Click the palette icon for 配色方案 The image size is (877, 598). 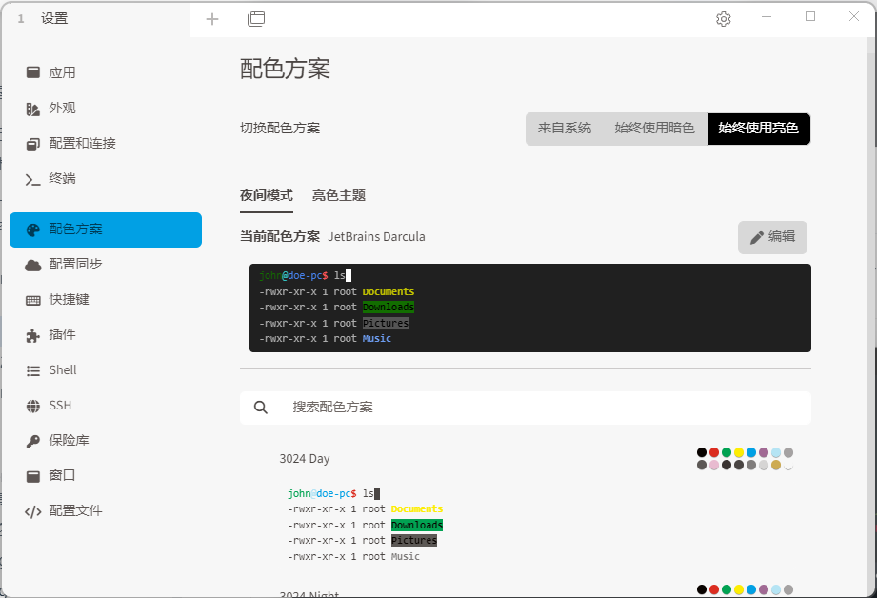tap(33, 229)
